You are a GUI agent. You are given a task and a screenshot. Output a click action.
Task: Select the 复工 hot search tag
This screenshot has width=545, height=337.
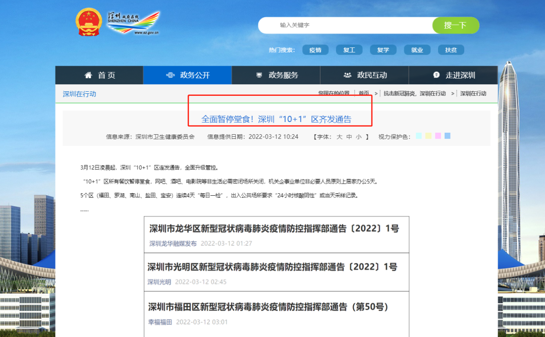[x=349, y=50]
